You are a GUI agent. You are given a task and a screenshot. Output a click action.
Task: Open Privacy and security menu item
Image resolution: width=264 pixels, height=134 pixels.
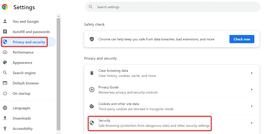click(x=29, y=42)
